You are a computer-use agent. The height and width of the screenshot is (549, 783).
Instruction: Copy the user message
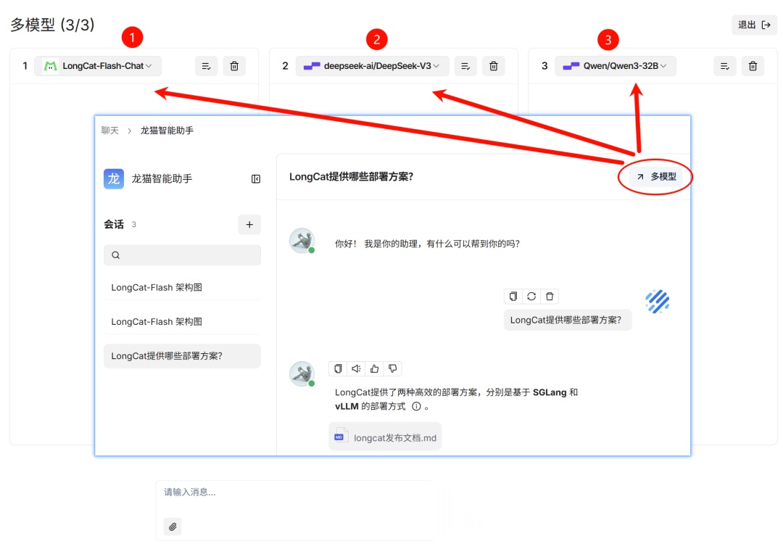[513, 297]
